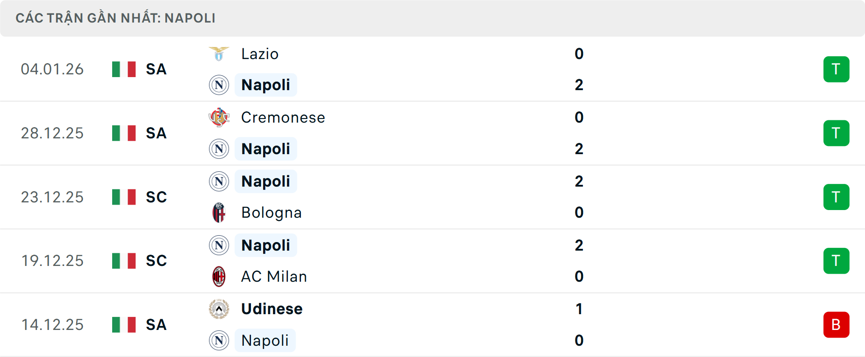Viewport: 865px width, 357px height.
Task: Select the Napoli club badge next to Lazio match
Action: click(219, 85)
